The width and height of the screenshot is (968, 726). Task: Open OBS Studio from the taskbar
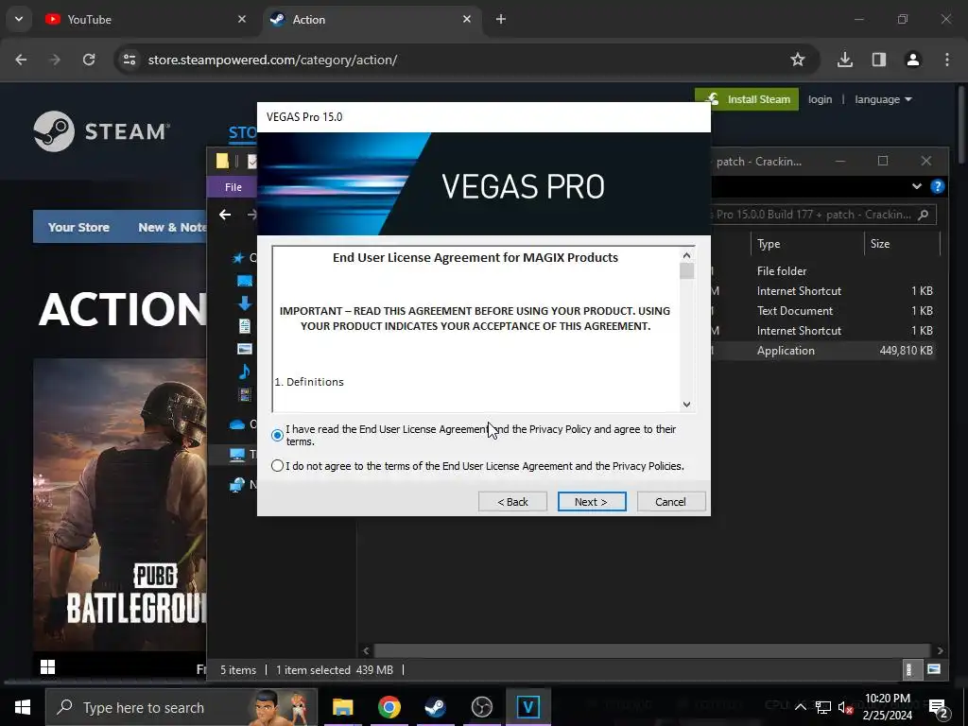[x=481, y=707]
